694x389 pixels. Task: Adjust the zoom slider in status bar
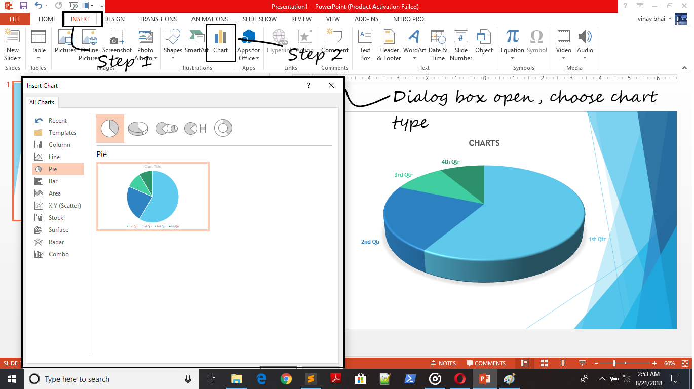pyautogui.click(x=614, y=363)
